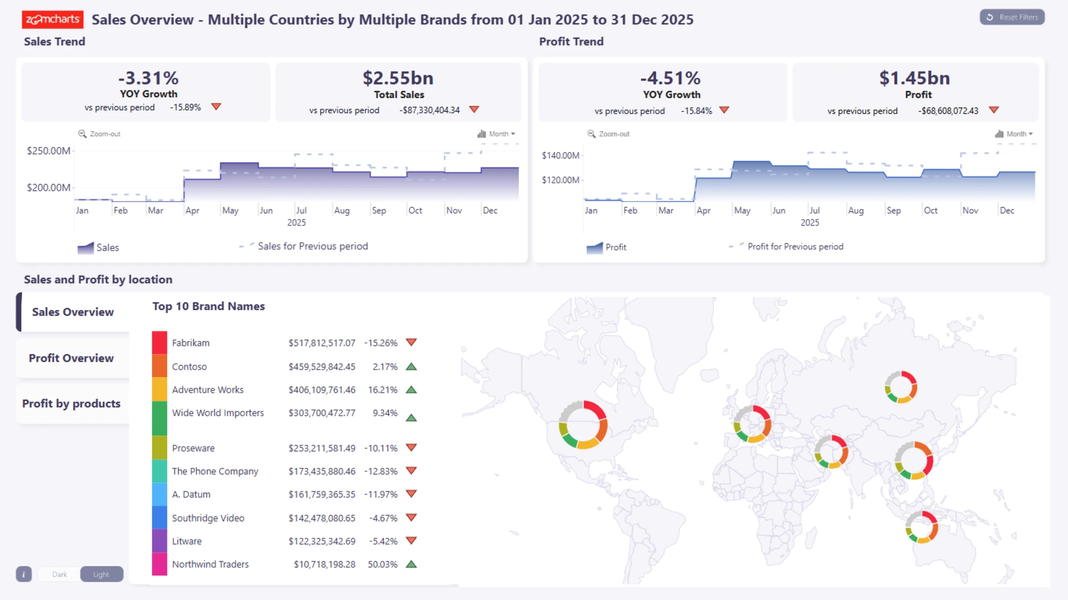The width and height of the screenshot is (1068, 600).
Task: Click the A. Datum light blue color swatch
Action: coord(160,494)
